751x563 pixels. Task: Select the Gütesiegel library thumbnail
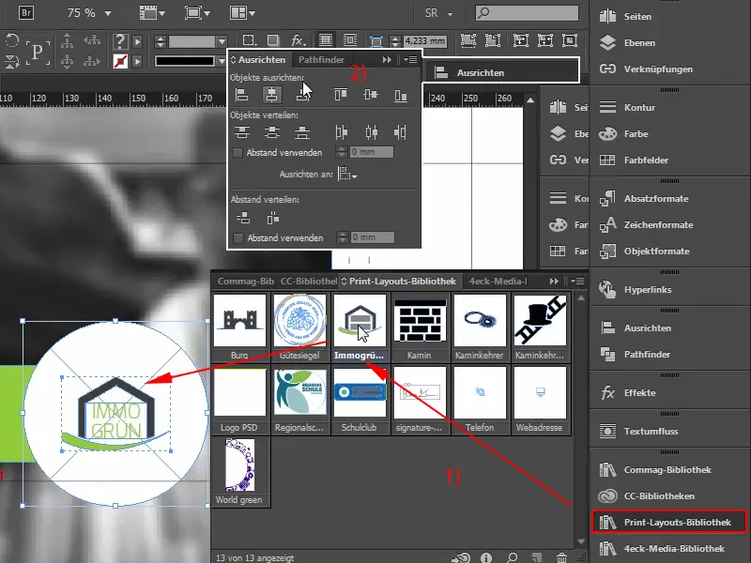click(x=299, y=320)
